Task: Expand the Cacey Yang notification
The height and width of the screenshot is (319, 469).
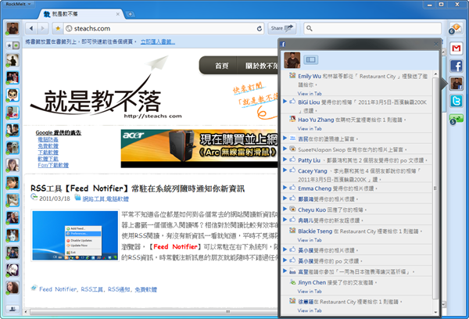Action: (285, 170)
